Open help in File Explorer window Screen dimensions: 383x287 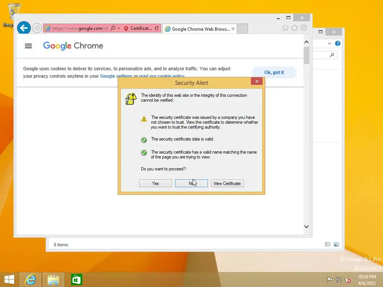pos(338,43)
